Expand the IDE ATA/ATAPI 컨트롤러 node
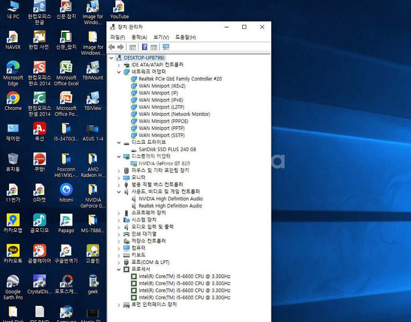 tap(119, 65)
